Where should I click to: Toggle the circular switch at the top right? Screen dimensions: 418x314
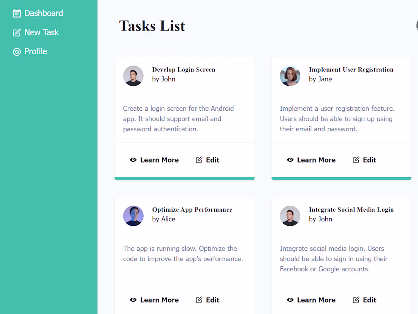pyautogui.click(x=416, y=26)
